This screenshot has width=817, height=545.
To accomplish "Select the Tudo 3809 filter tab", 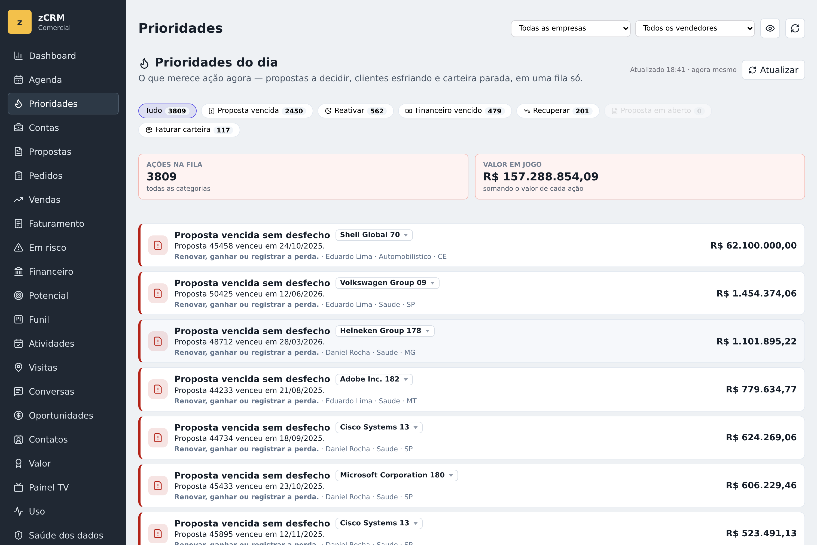I will pos(167,111).
